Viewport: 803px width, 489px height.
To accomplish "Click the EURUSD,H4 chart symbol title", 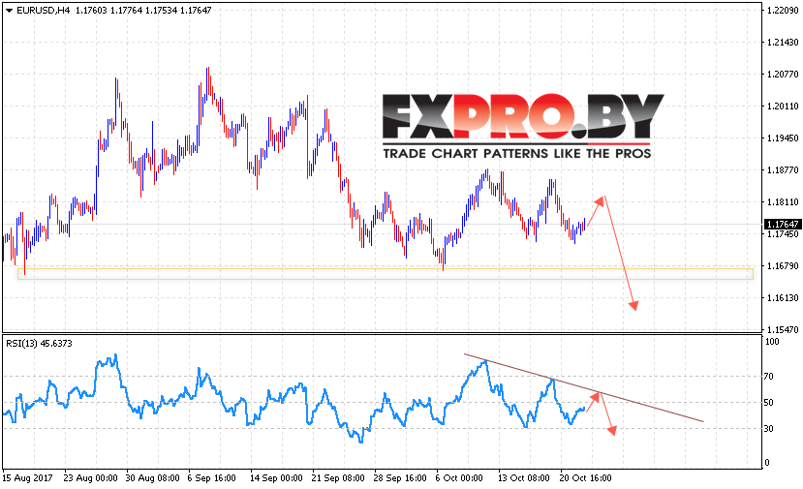I will point(43,11).
